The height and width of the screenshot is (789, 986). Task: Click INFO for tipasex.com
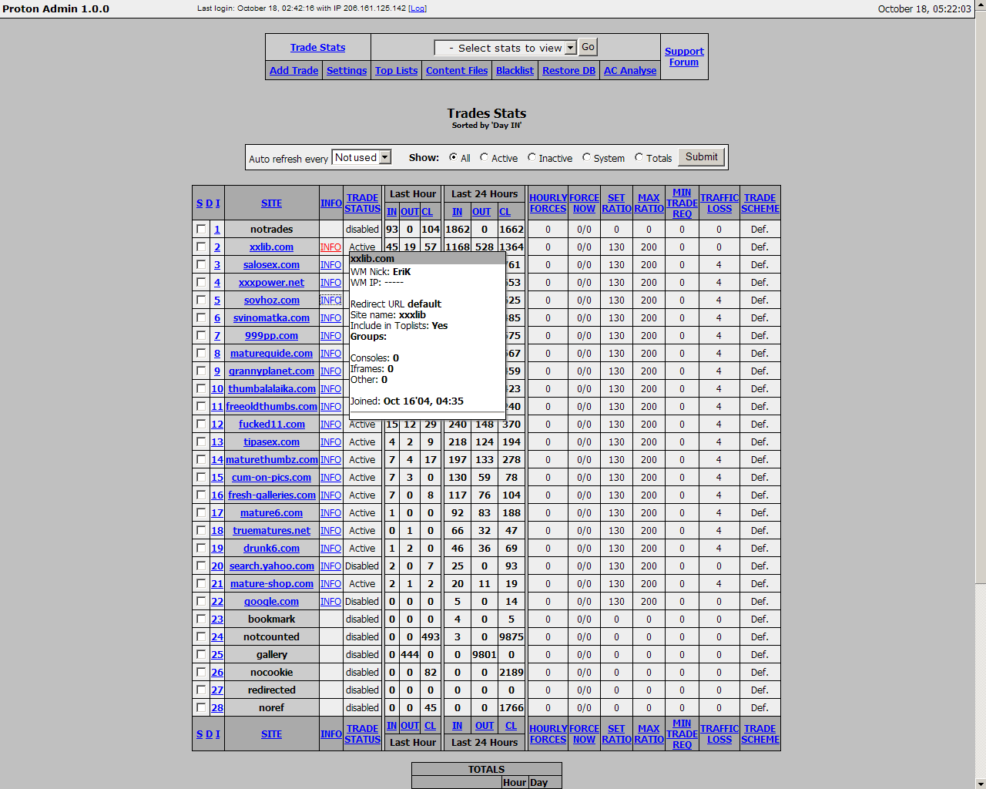point(330,442)
